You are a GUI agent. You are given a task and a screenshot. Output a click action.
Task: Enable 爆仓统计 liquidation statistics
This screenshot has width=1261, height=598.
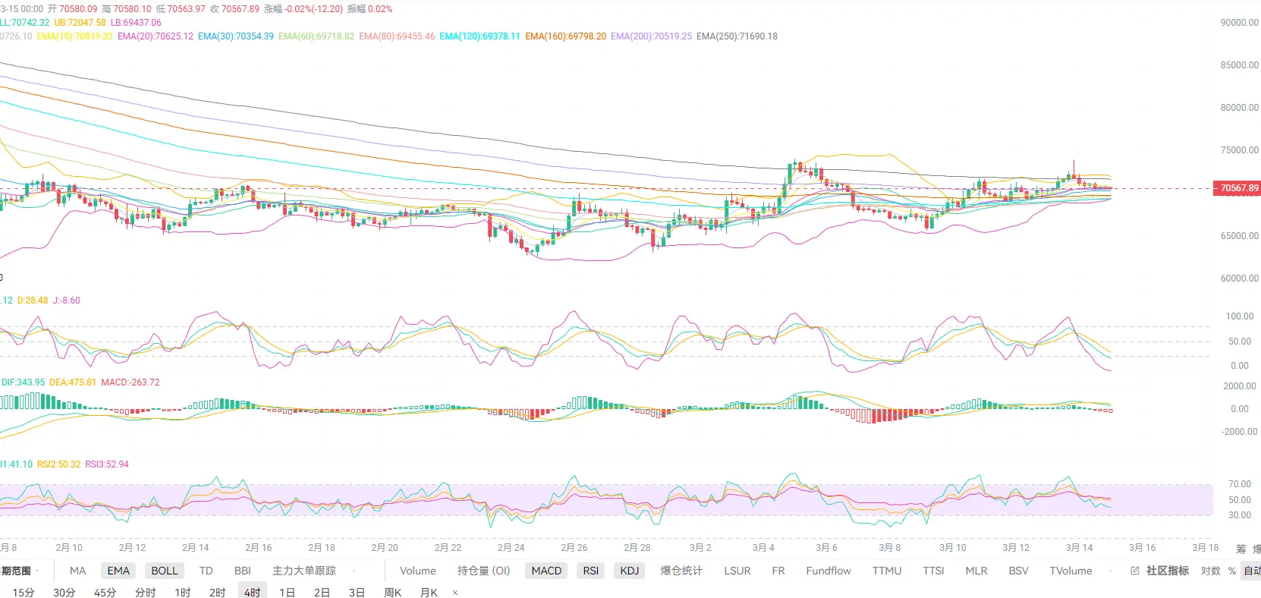coord(681,571)
